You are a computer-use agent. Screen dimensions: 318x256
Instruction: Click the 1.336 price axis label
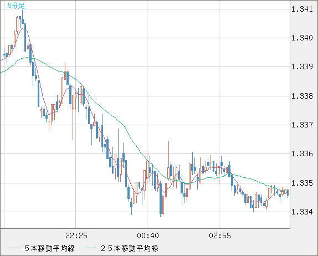[x=302, y=153]
